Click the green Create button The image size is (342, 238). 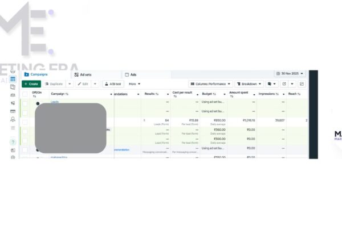(31, 84)
